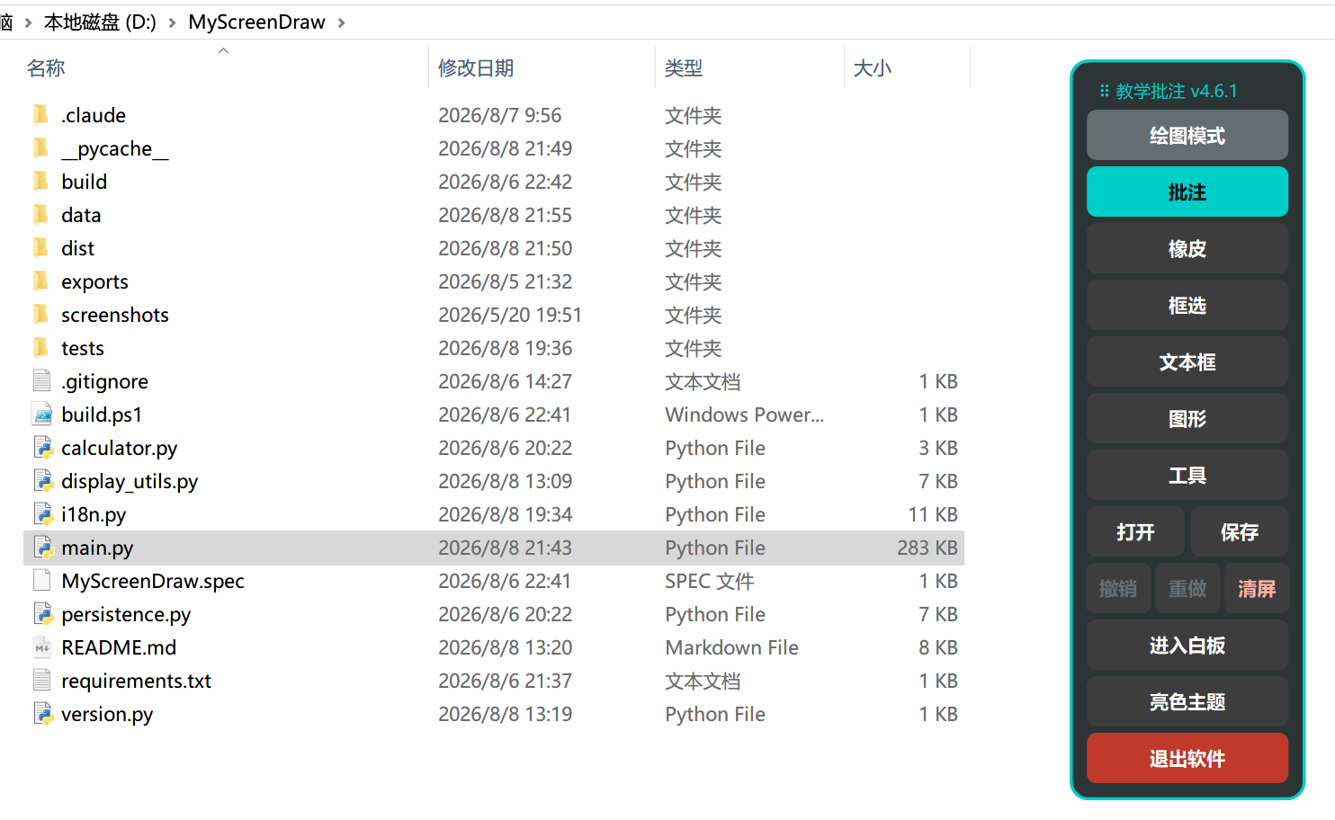
Task: Click the exports folder icon
Action: pos(40,281)
